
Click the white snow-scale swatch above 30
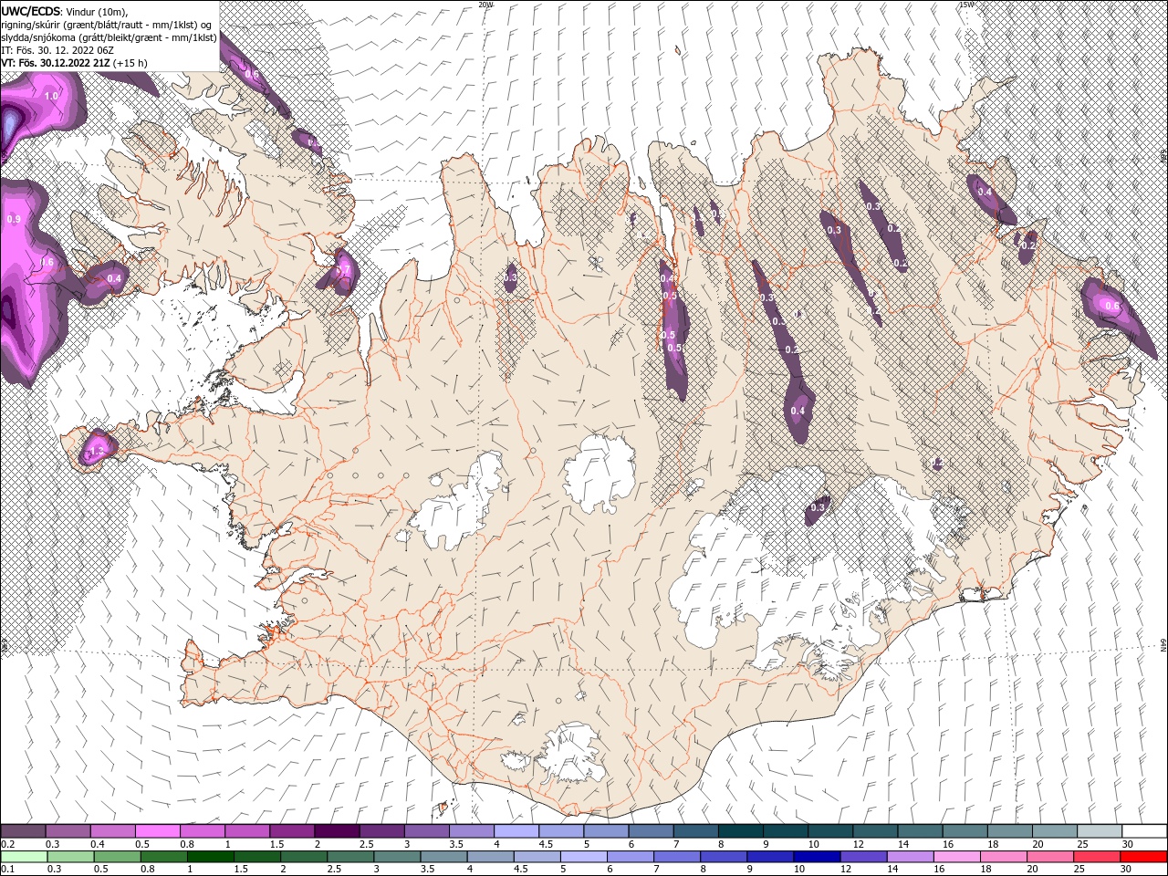1143,831
